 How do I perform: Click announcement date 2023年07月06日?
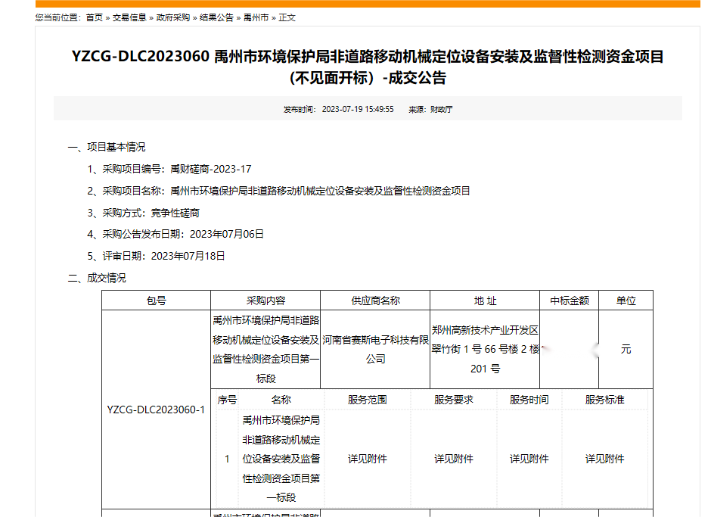(227, 234)
